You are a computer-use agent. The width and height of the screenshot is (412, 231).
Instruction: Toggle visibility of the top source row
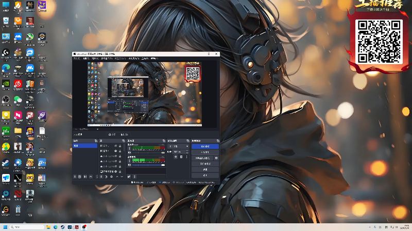pos(115,146)
